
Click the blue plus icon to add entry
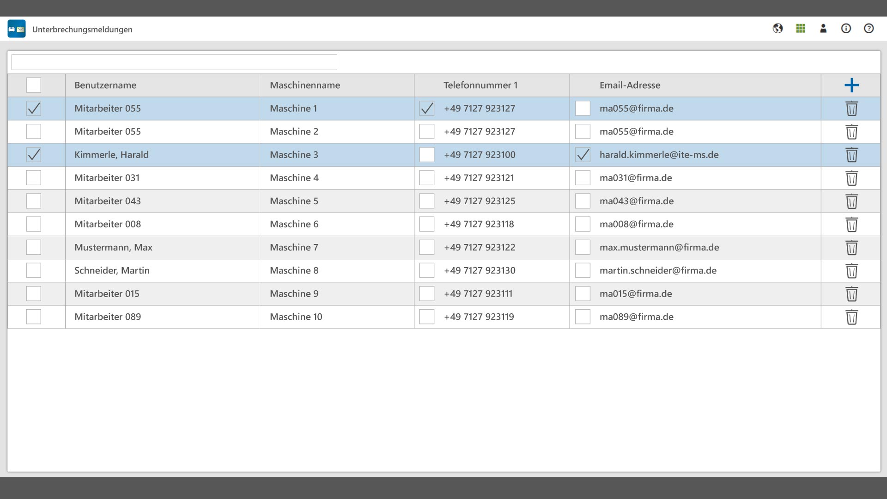[851, 85]
